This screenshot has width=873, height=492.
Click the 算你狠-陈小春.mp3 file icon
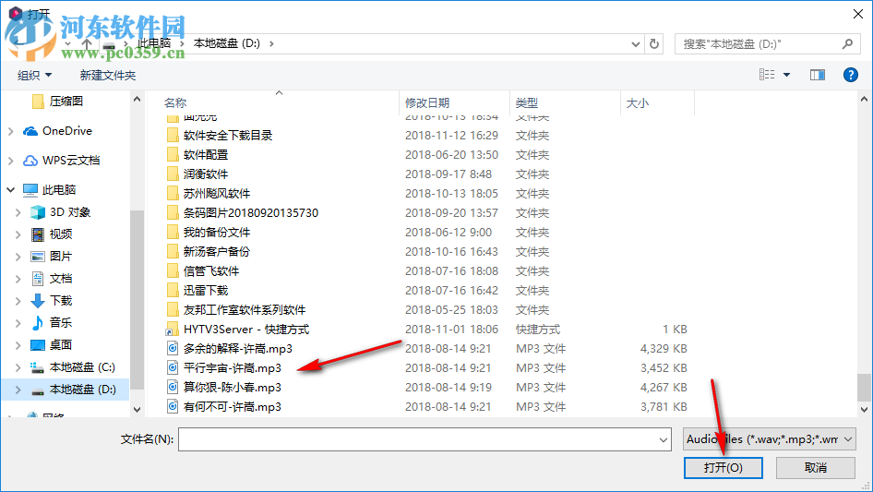click(x=173, y=388)
